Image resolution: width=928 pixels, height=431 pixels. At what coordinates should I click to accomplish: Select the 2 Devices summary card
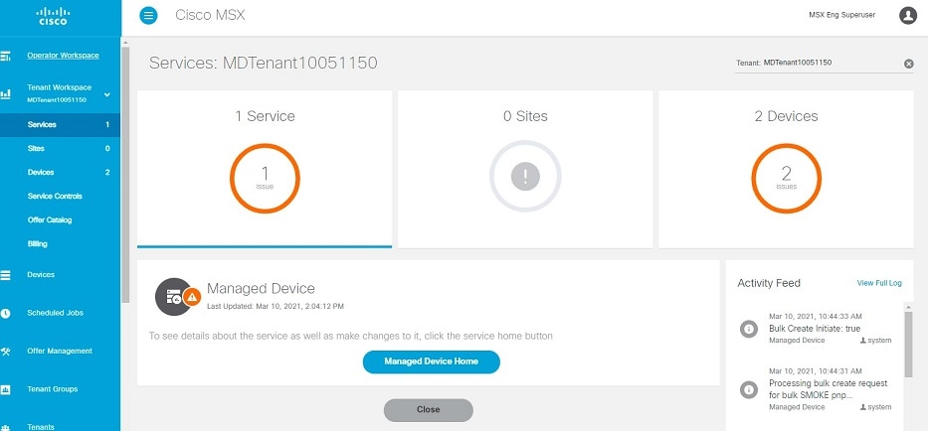pyautogui.click(x=786, y=169)
